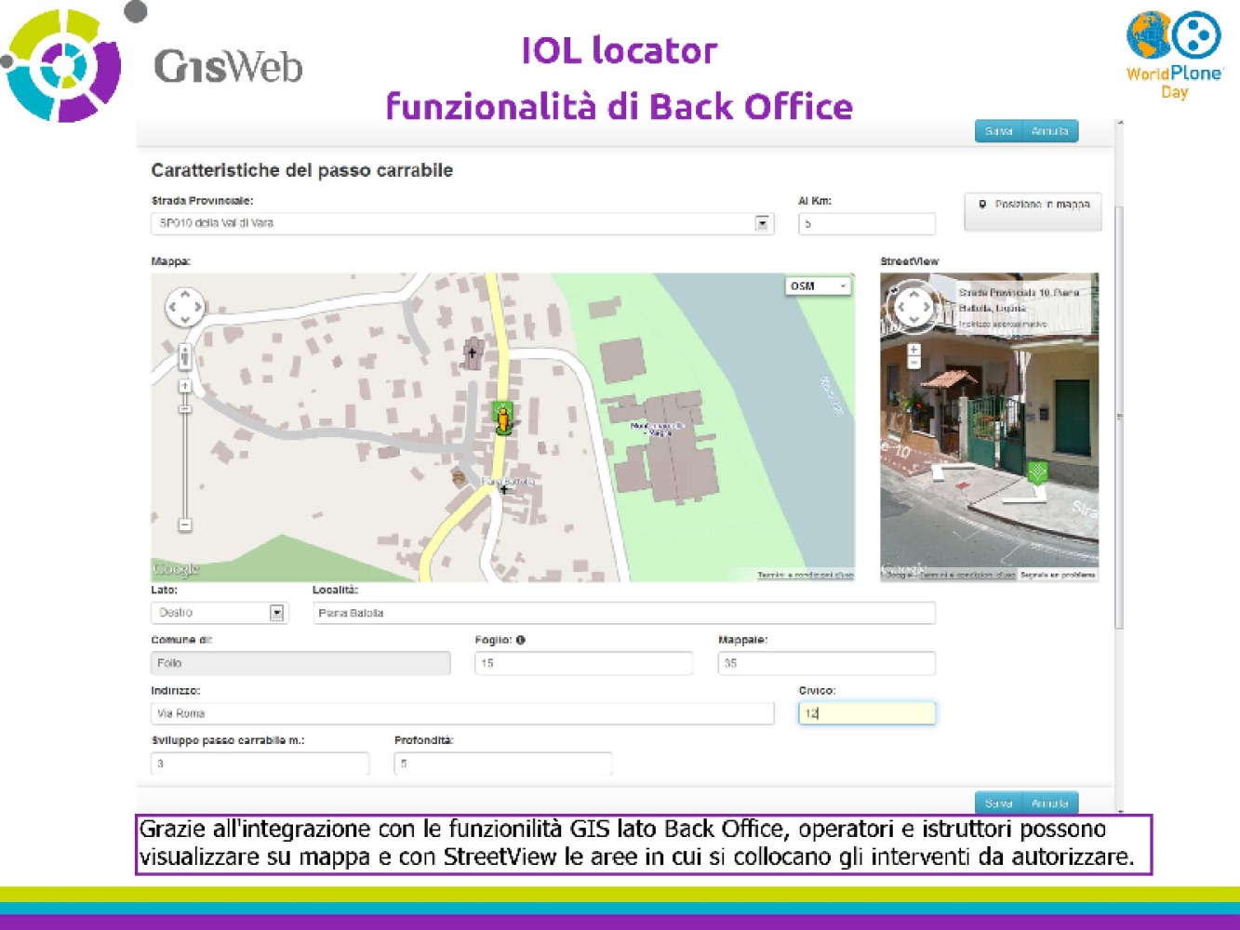Screen dimensions: 1240x930
Task: Click the zoom out minus on map
Action: pos(185,525)
